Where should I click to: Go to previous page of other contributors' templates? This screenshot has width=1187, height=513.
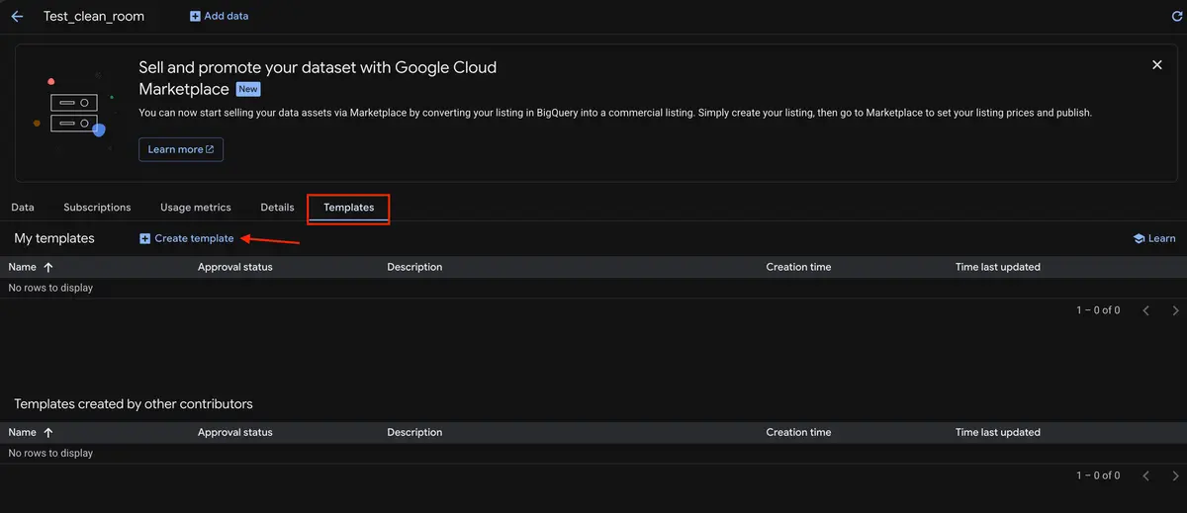1145,475
